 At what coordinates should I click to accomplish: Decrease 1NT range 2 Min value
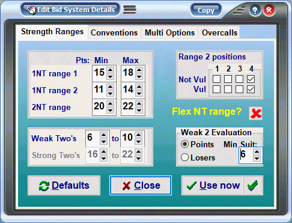[111, 93]
